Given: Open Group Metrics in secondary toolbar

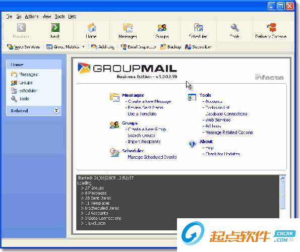Looking at the screenshot, I should click(63, 47).
